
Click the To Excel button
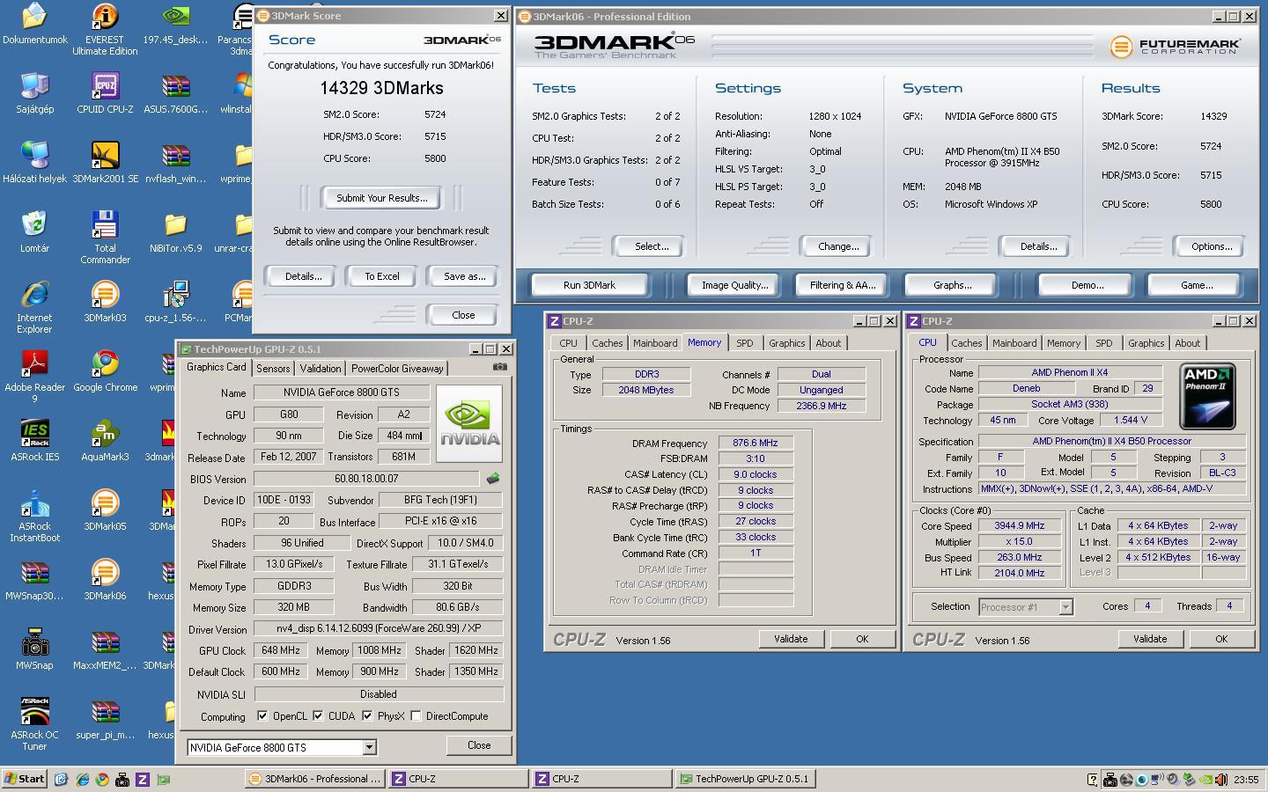click(x=382, y=276)
